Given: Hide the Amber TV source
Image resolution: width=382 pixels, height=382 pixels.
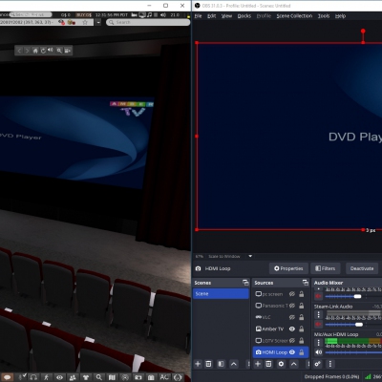Looking at the screenshot, I should coord(292,329).
